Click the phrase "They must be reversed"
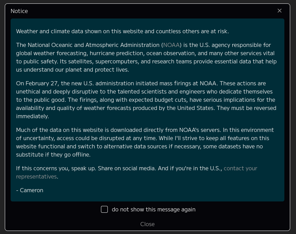The width and height of the screenshot is (296, 234). [246, 108]
